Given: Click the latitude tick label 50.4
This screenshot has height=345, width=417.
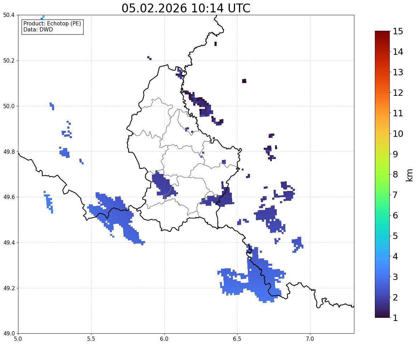Looking at the screenshot, I should coord(9,16).
